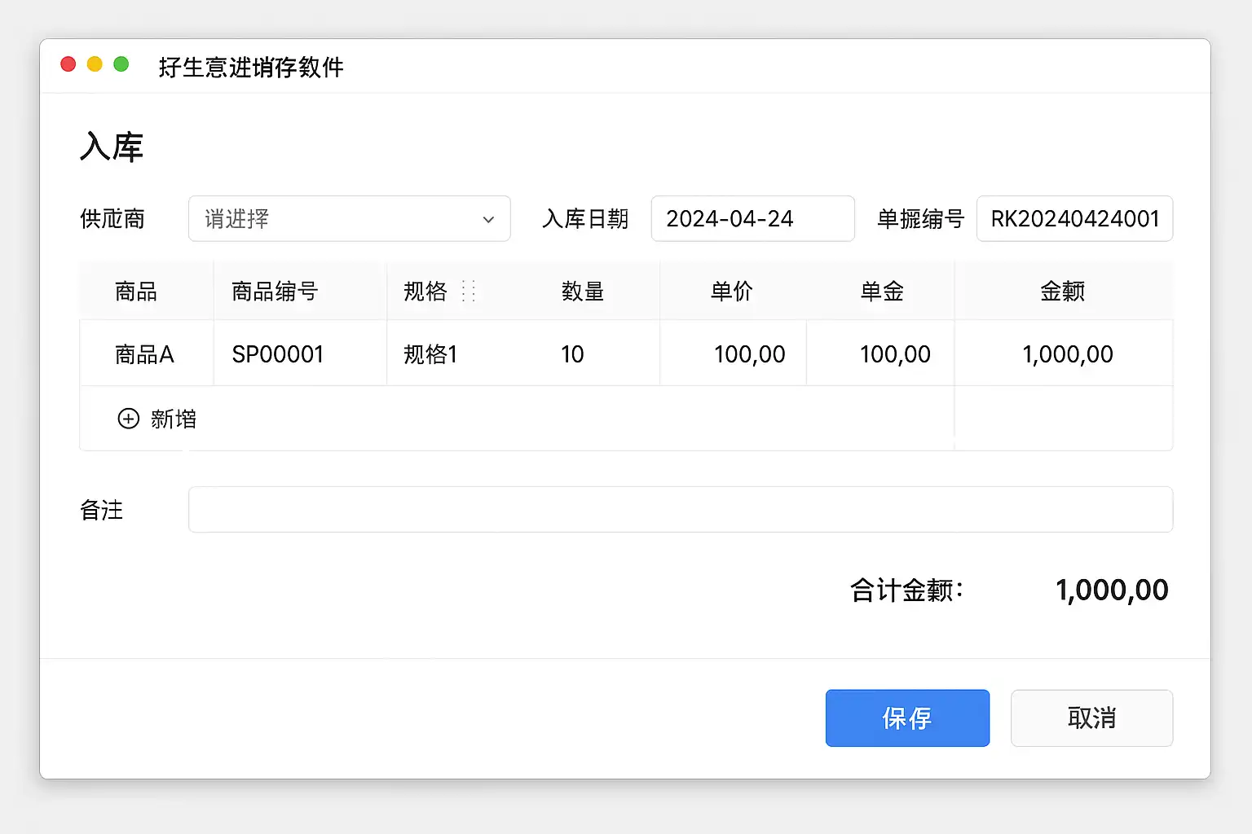Viewport: 1252px width, 834px height.
Task: Select the 商品A cell in the table
Action: coord(144,354)
